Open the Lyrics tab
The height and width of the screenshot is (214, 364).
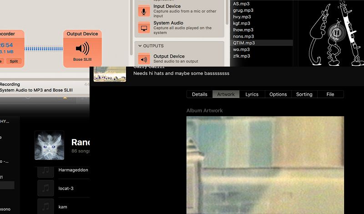coord(252,94)
